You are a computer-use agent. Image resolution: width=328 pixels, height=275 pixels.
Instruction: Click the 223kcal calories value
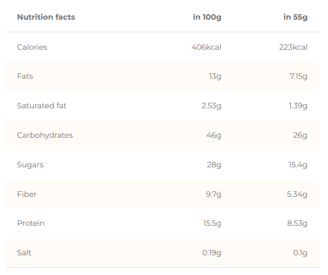click(x=293, y=47)
